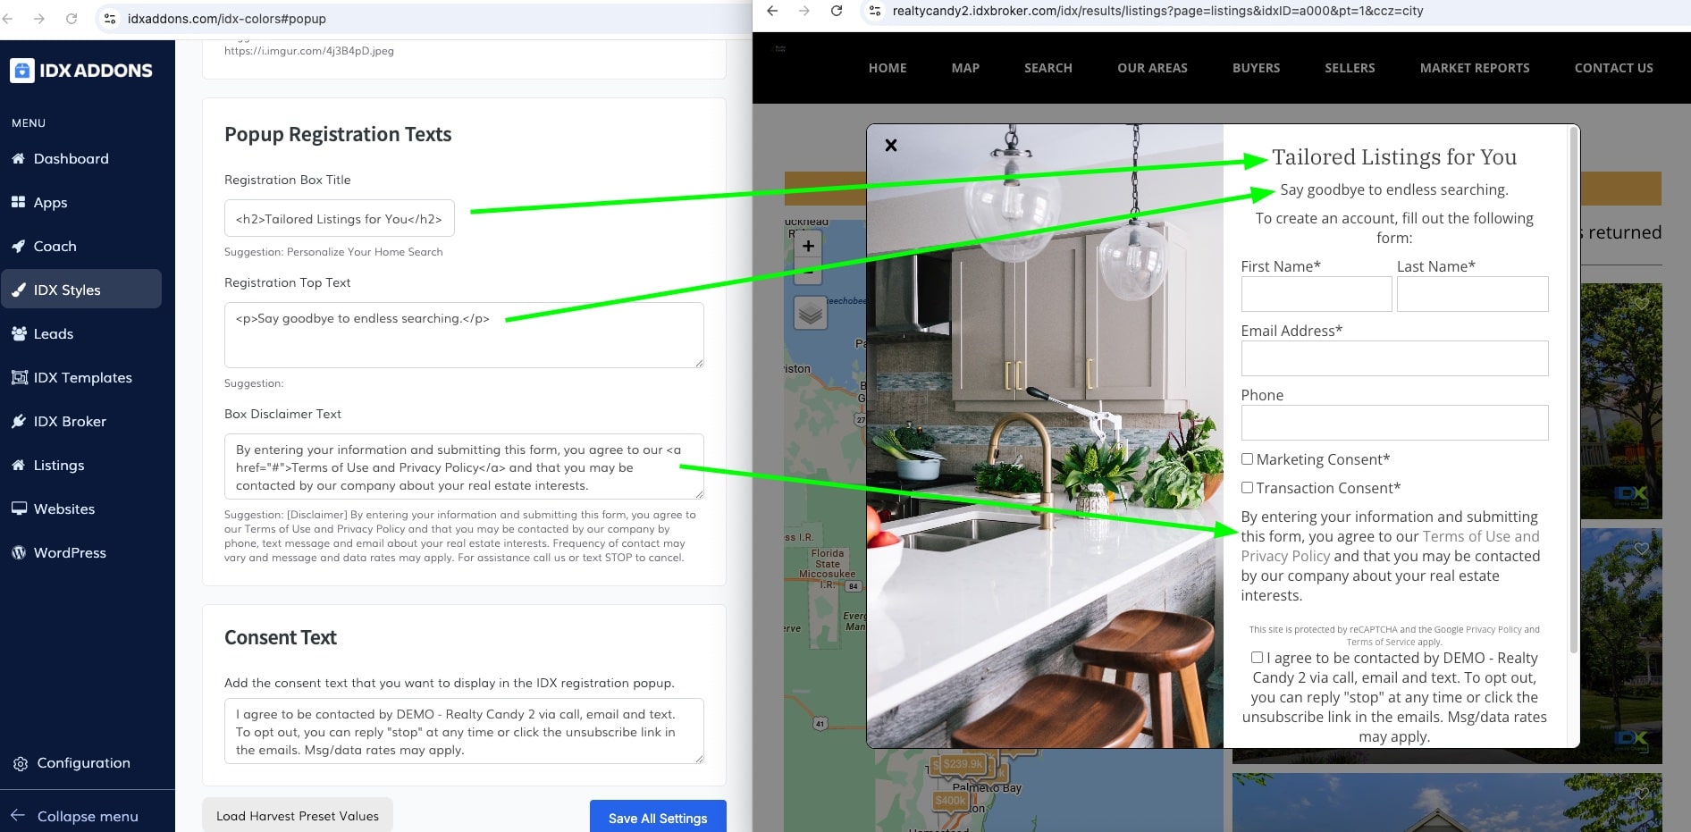Click the IDX Broker plug icon

[18, 421]
